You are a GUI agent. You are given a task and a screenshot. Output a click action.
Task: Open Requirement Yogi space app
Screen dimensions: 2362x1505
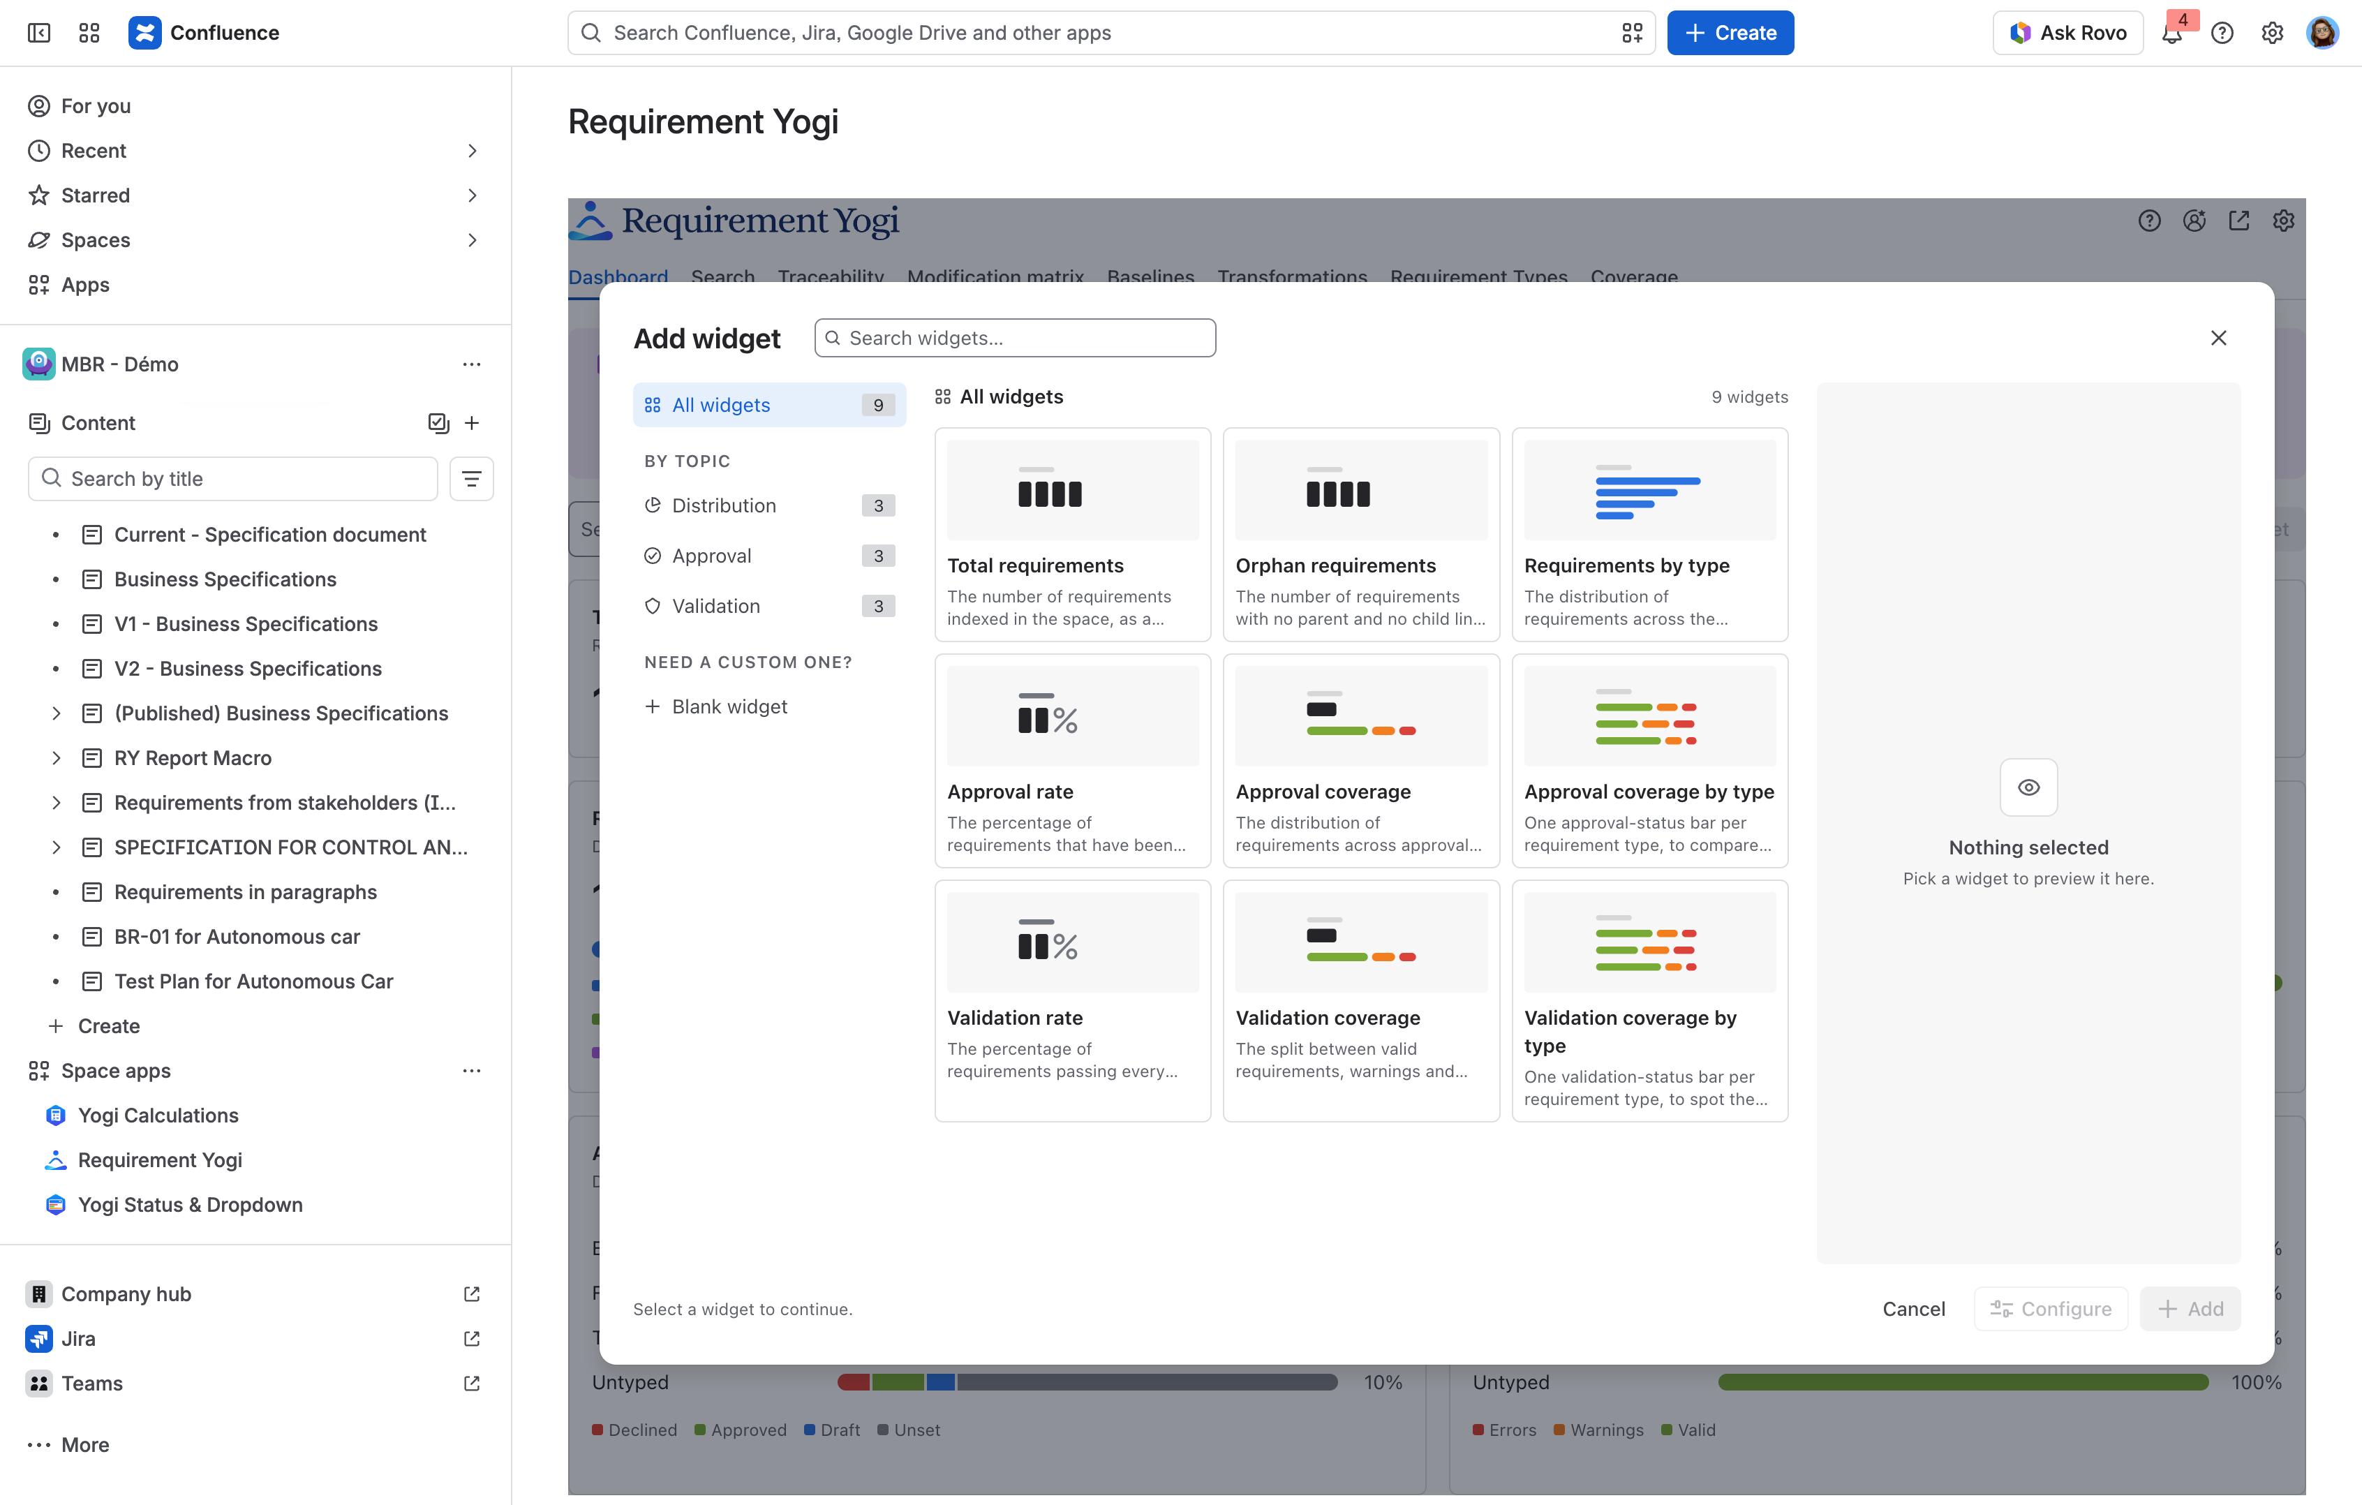[x=160, y=1159]
